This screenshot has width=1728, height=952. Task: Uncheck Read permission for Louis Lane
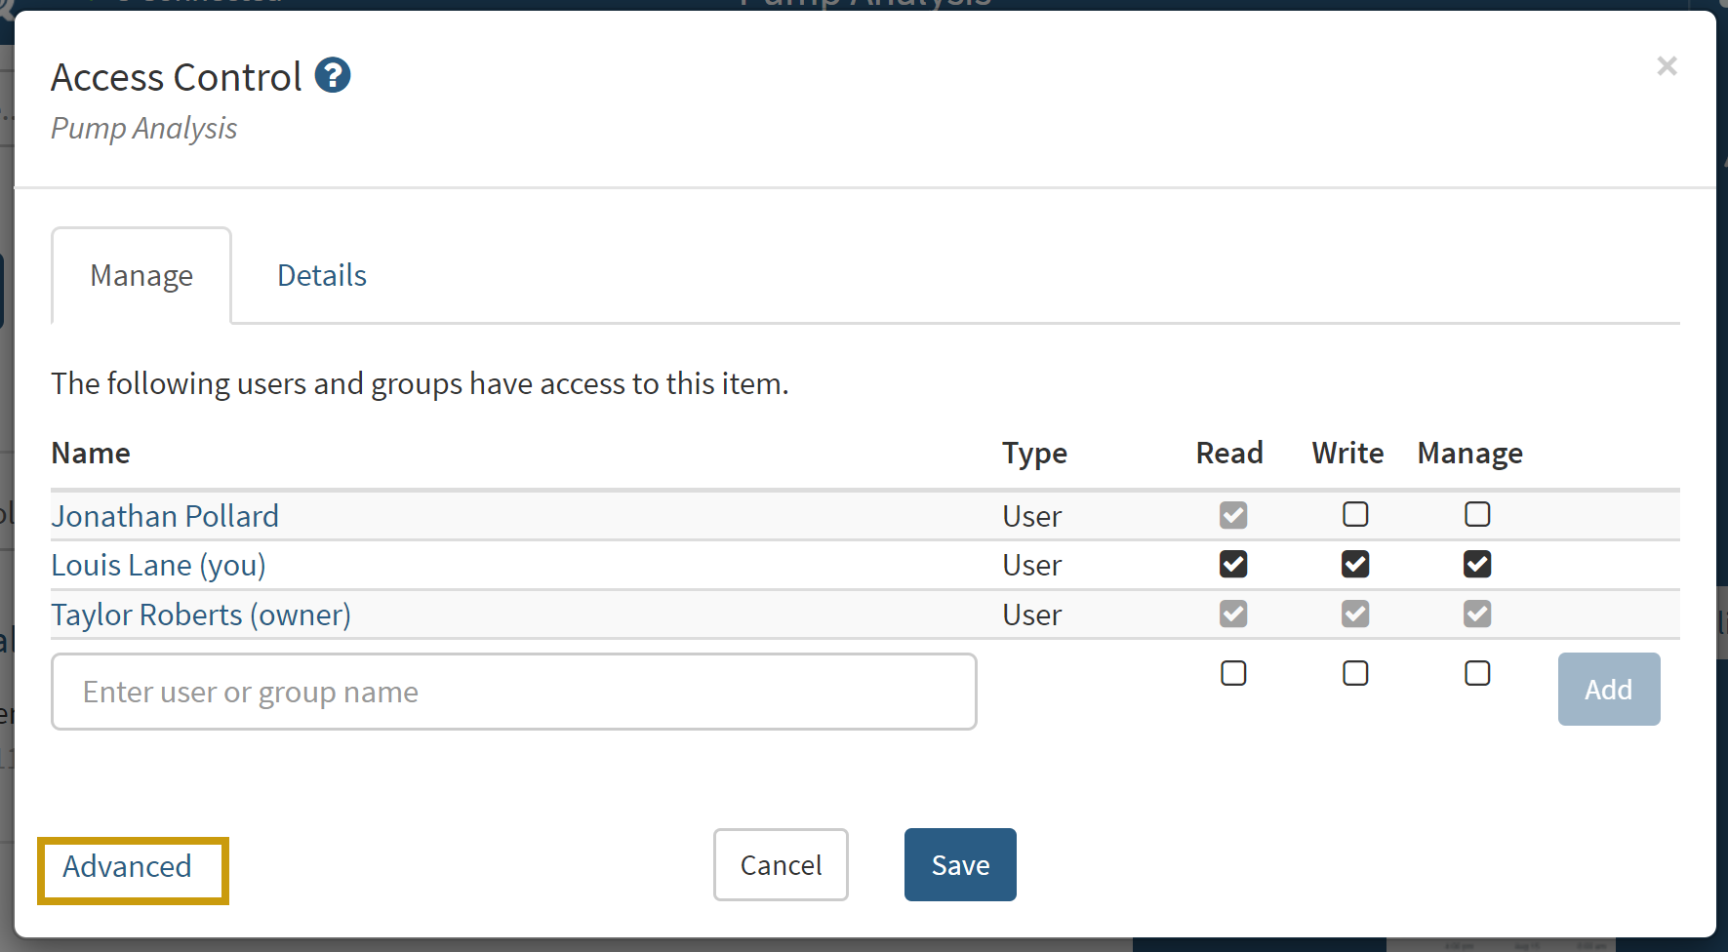[x=1233, y=564]
